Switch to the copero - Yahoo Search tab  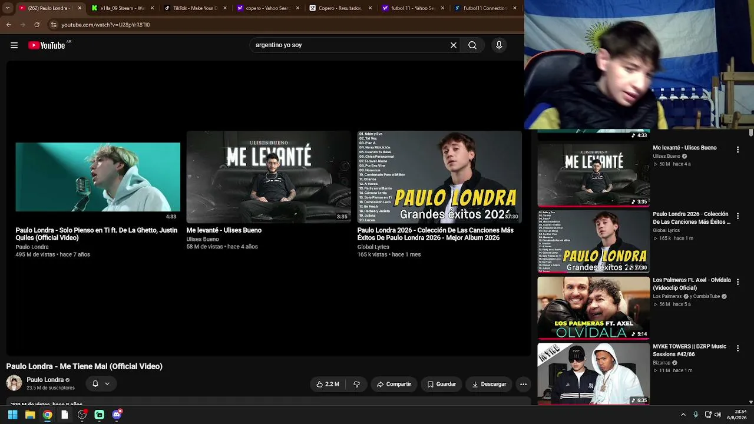[268, 8]
